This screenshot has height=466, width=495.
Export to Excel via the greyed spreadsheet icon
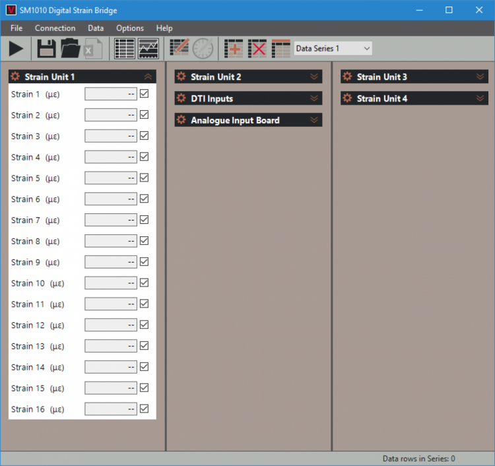pos(93,49)
